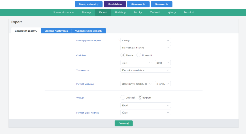Open the Osoby a skupiny section

coord(89,4)
